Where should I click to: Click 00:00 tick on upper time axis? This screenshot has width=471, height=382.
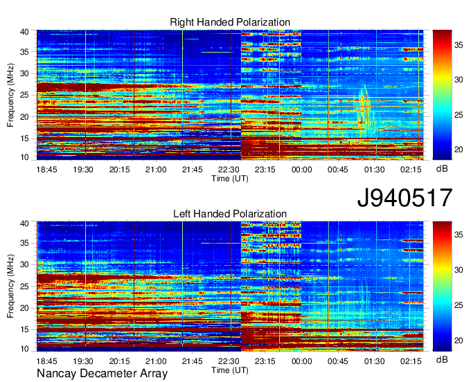tap(301, 170)
